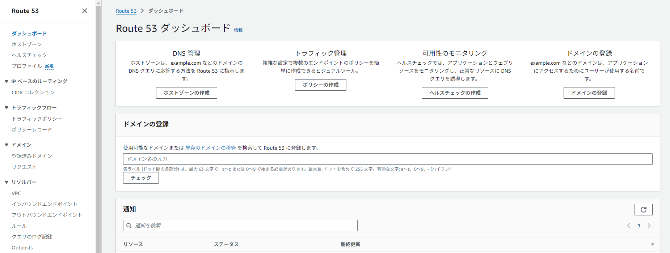Viewport: 670px width, 253px height.
Task: Click the DNS 管理 heading
Action: coord(186,53)
